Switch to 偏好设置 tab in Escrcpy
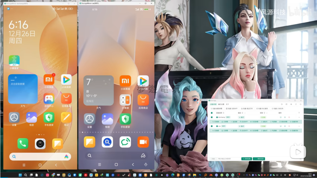Image resolution: width=317 pixels, height=178 pixels. (x=221, y=104)
